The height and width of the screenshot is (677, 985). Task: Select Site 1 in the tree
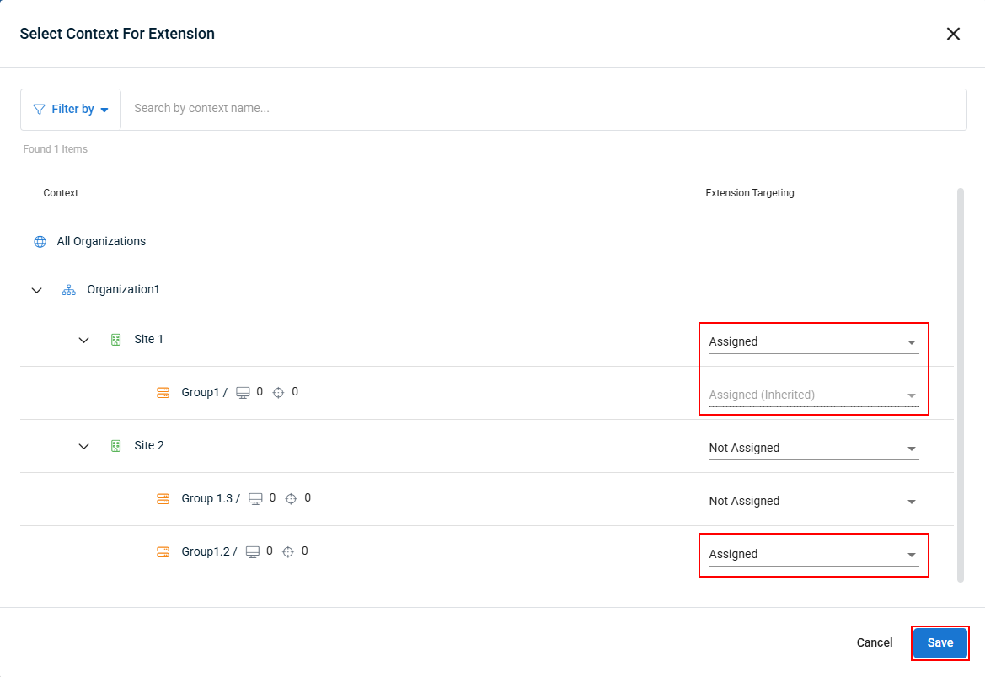pos(149,340)
